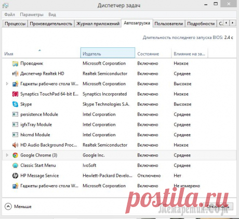Image resolution: width=239 pixels, height=219 pixels.
Task: Select the HP Message Service entry
Action: coord(39,176)
